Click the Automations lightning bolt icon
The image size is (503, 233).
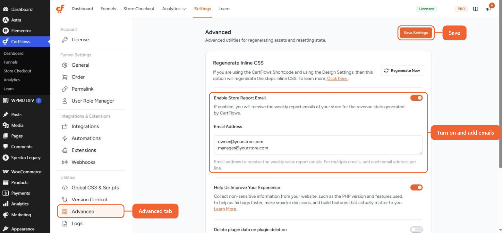pos(65,138)
